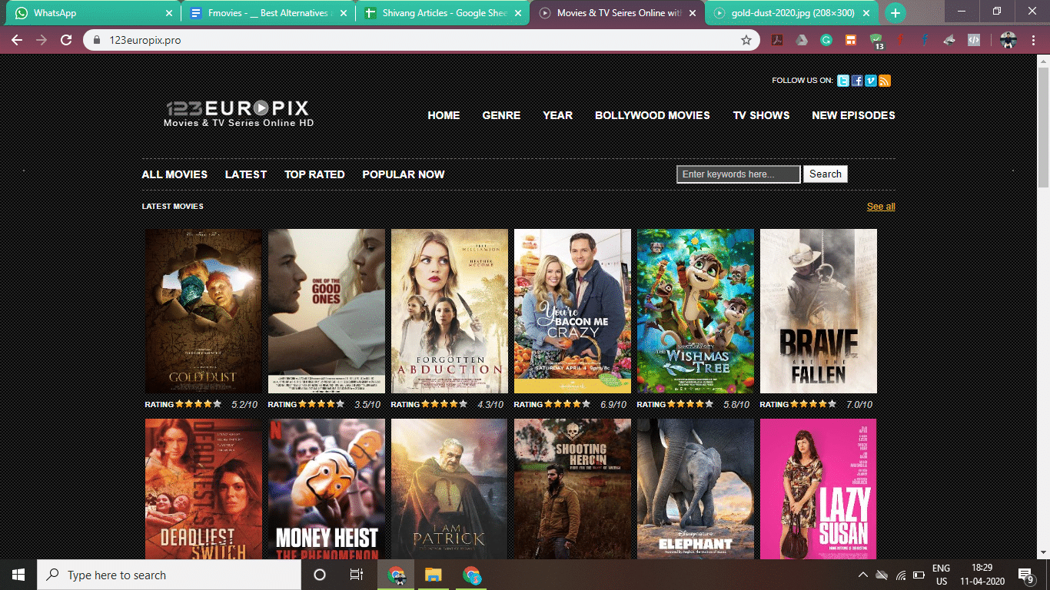This screenshot has width=1050, height=590.
Task: Click the code brackets extension icon
Action: tap(974, 40)
